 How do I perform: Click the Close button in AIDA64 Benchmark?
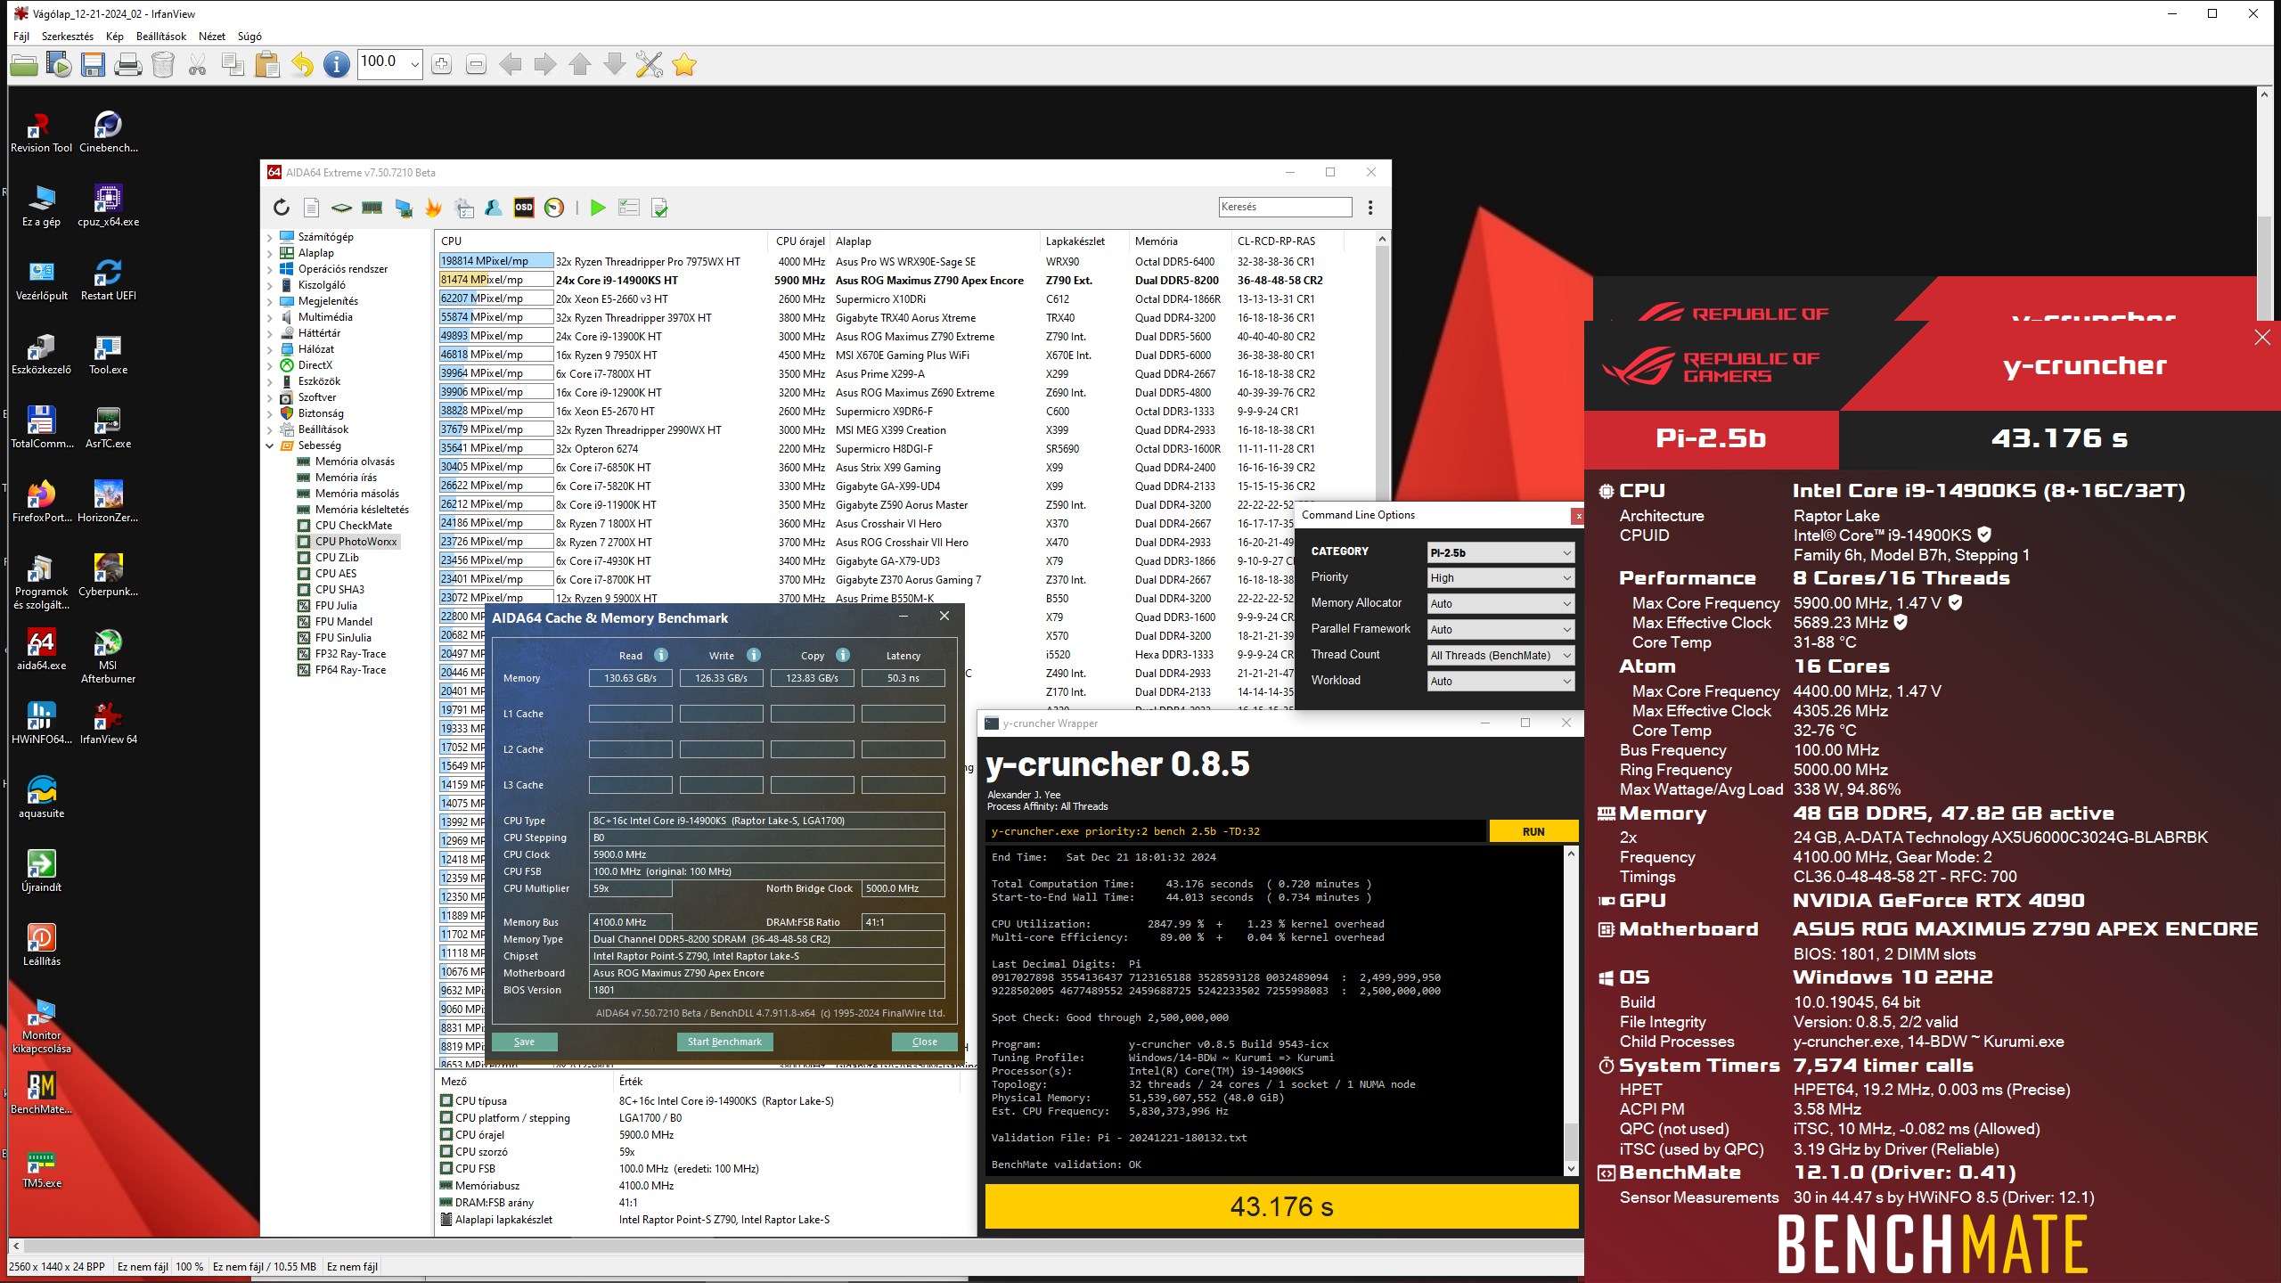tap(925, 1042)
